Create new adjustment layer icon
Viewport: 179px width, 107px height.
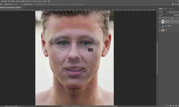point(173,106)
